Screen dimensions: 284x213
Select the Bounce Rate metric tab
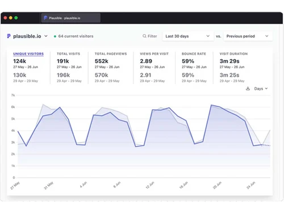point(194,54)
